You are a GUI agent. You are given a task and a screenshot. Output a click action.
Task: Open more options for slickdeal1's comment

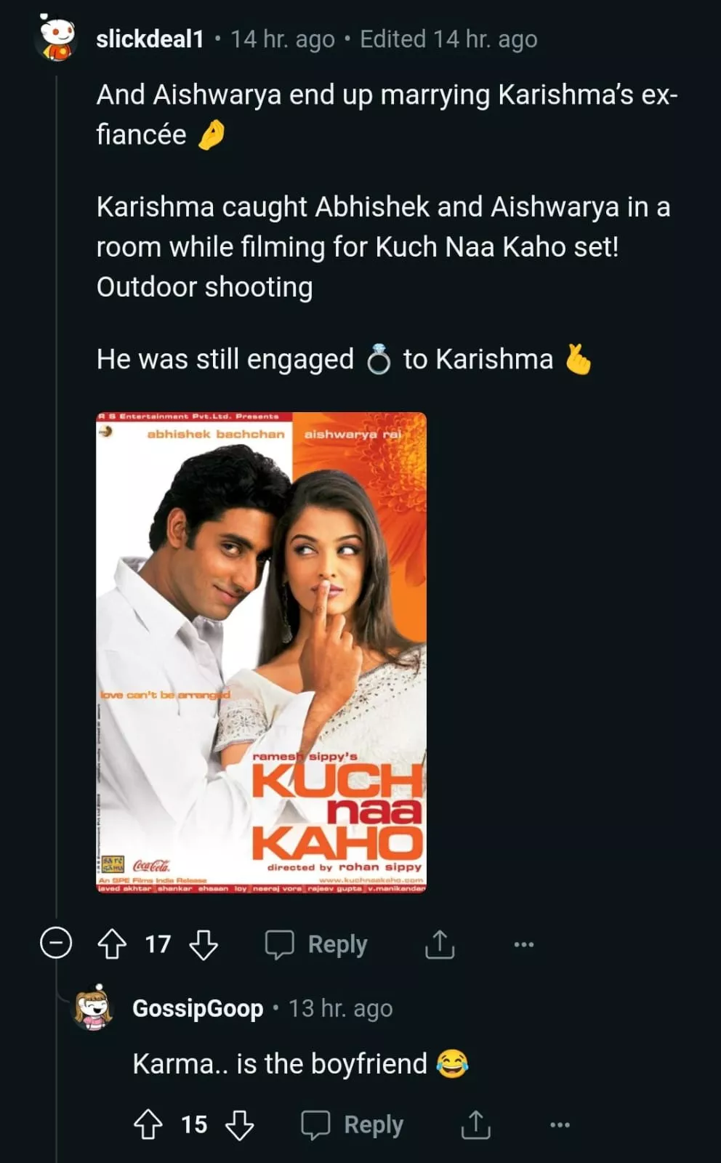523,944
